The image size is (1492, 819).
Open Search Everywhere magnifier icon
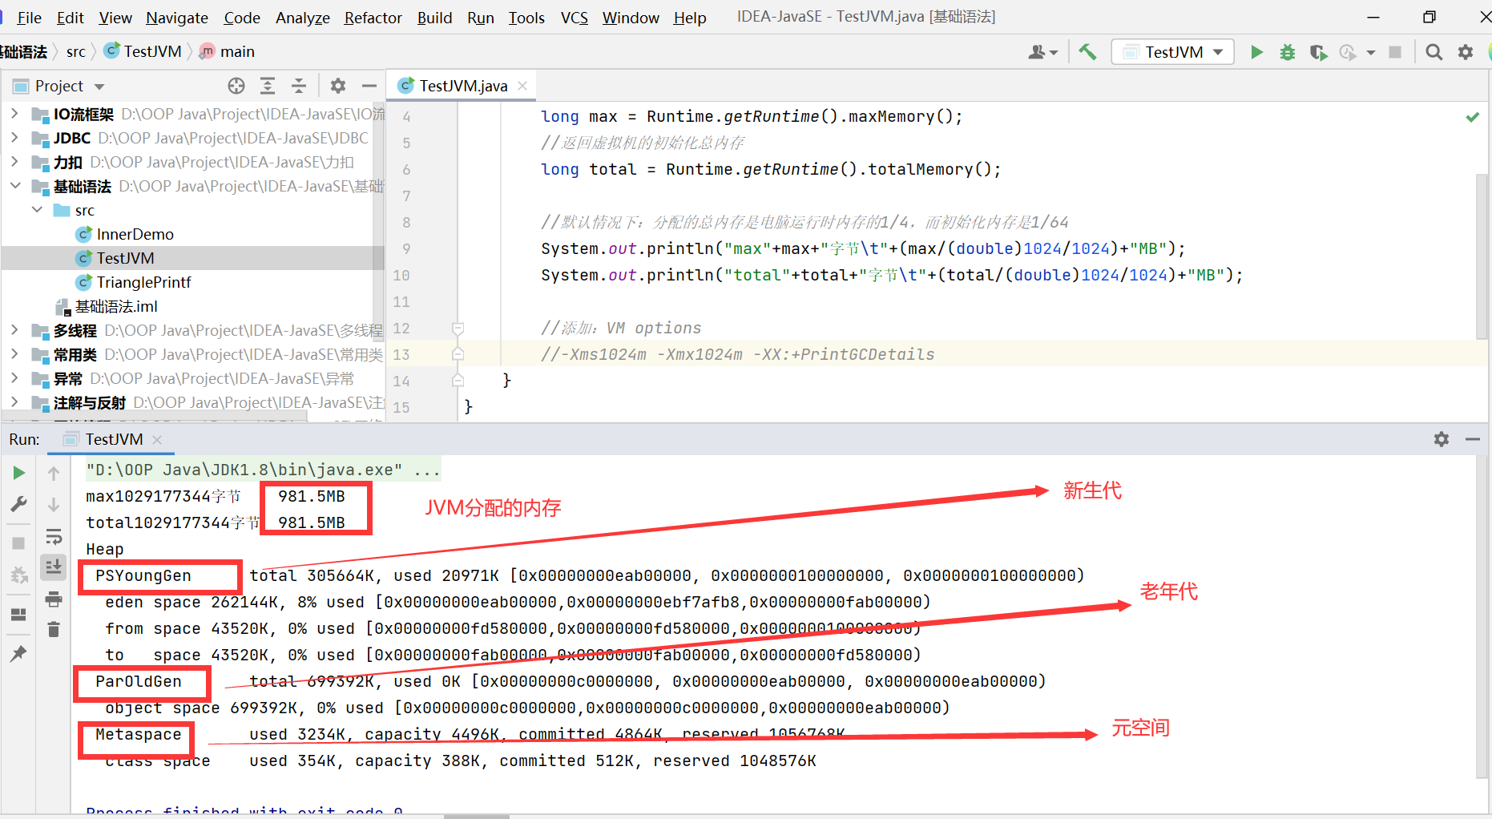click(1434, 52)
